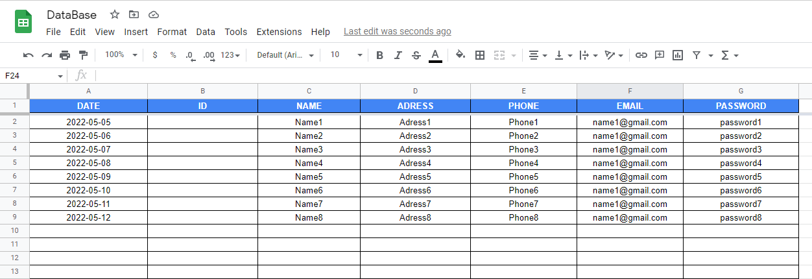Click the Name box showing F24
The image size is (812, 279).
coord(32,76)
